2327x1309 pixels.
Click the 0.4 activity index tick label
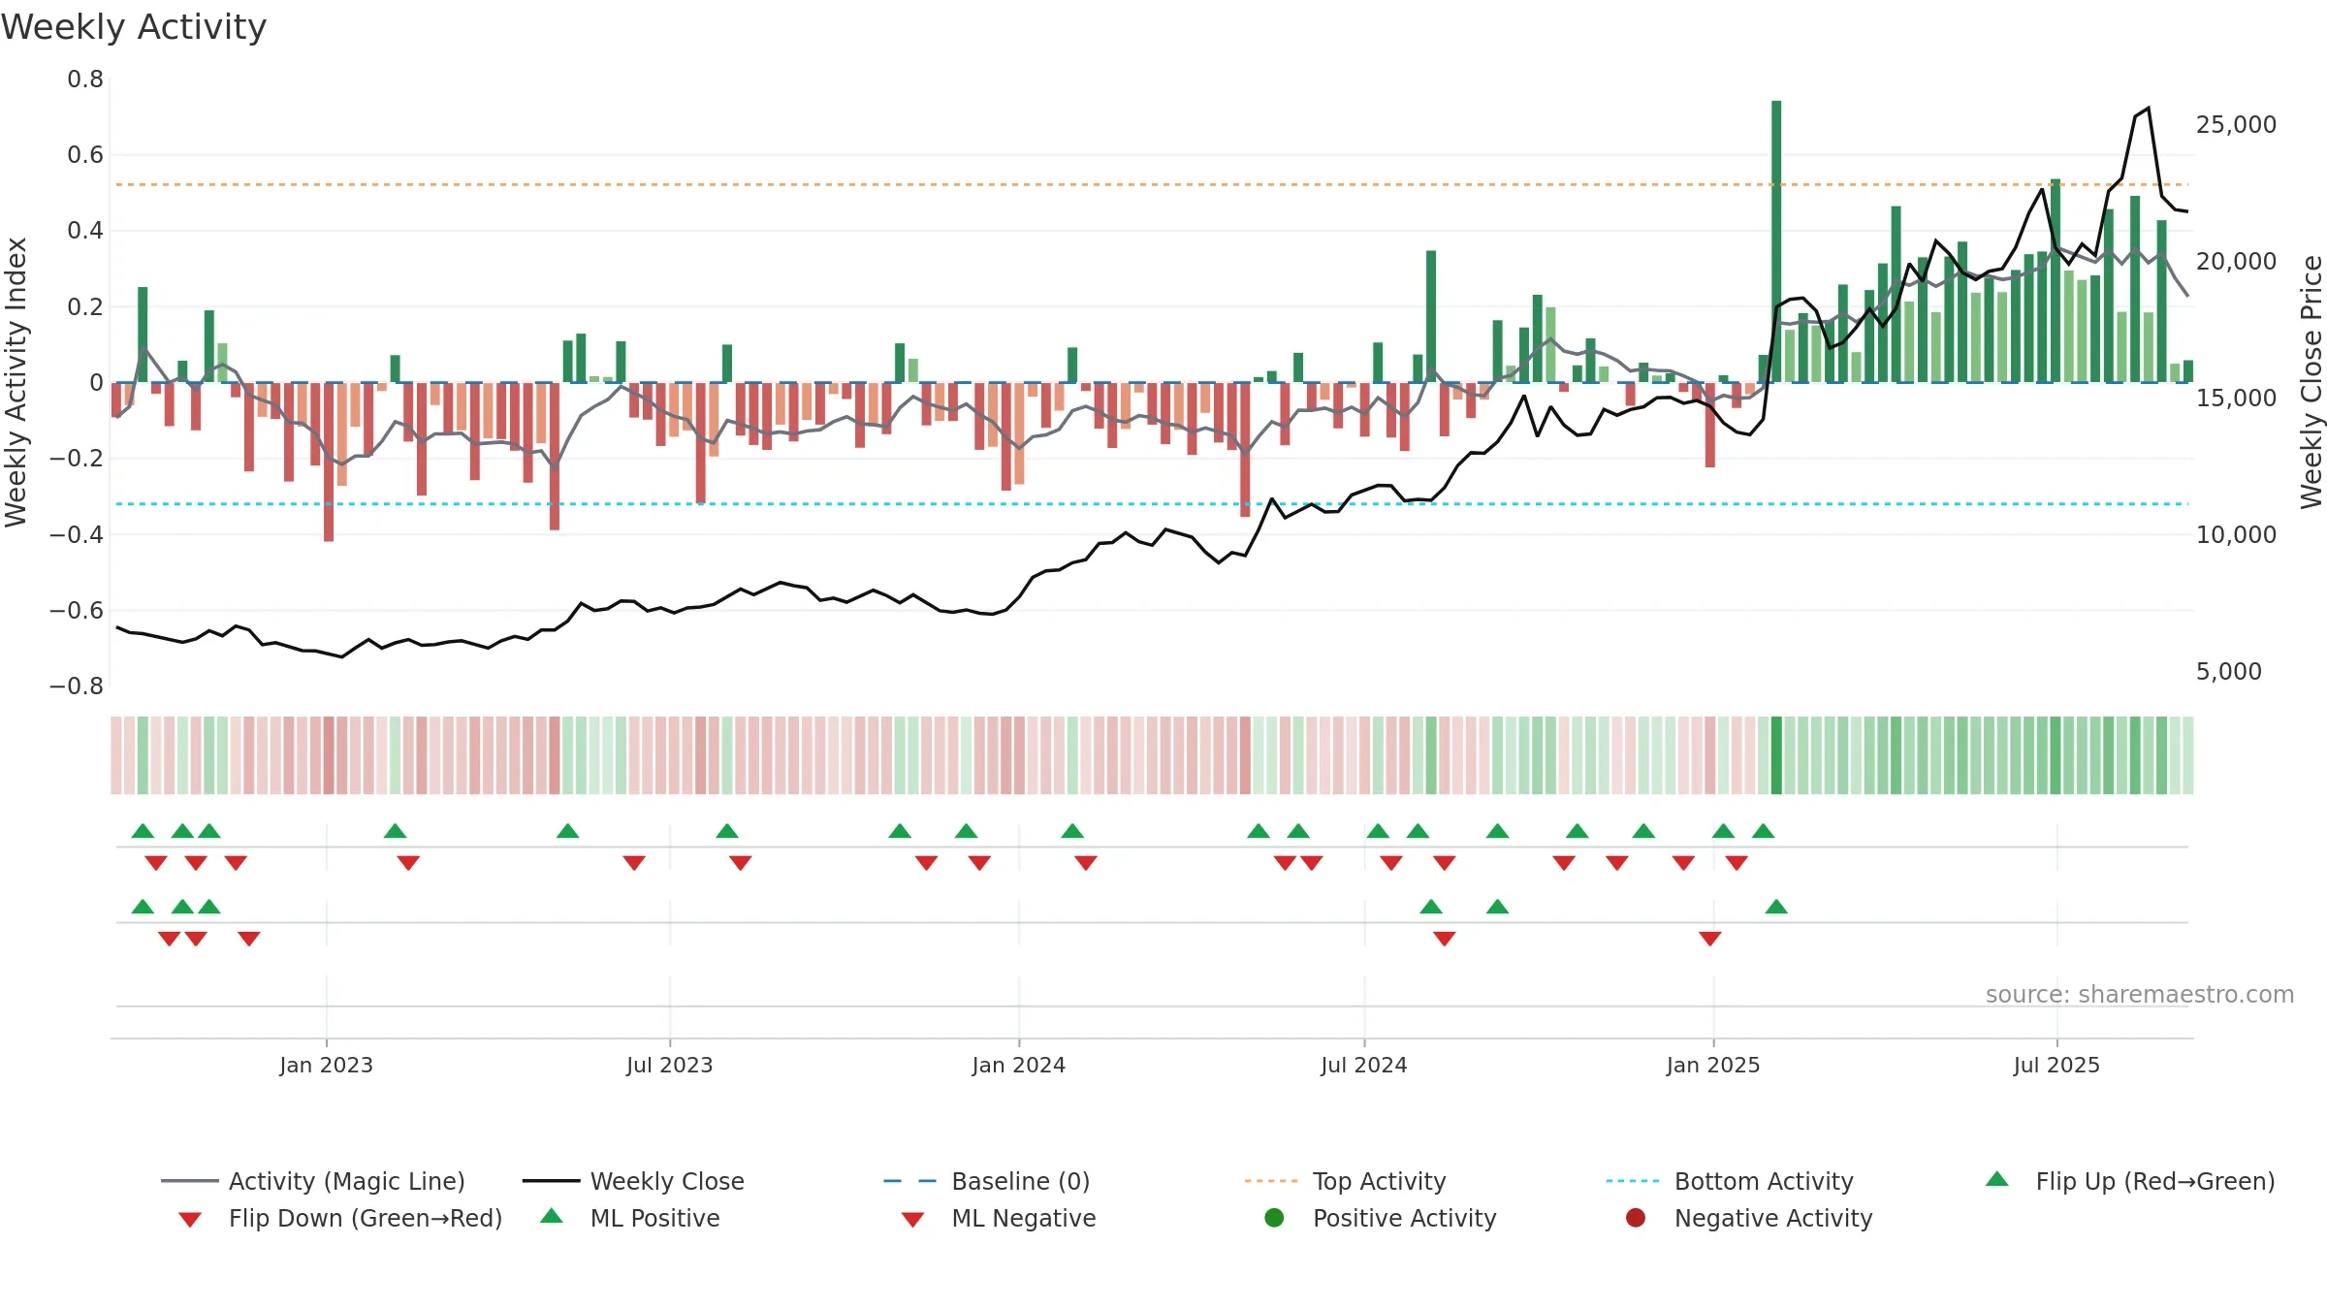(85, 231)
